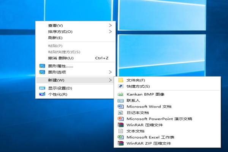Click the Ctrl+Z shortcut label
Viewport: 228px width, 152px height.
pos(102,58)
